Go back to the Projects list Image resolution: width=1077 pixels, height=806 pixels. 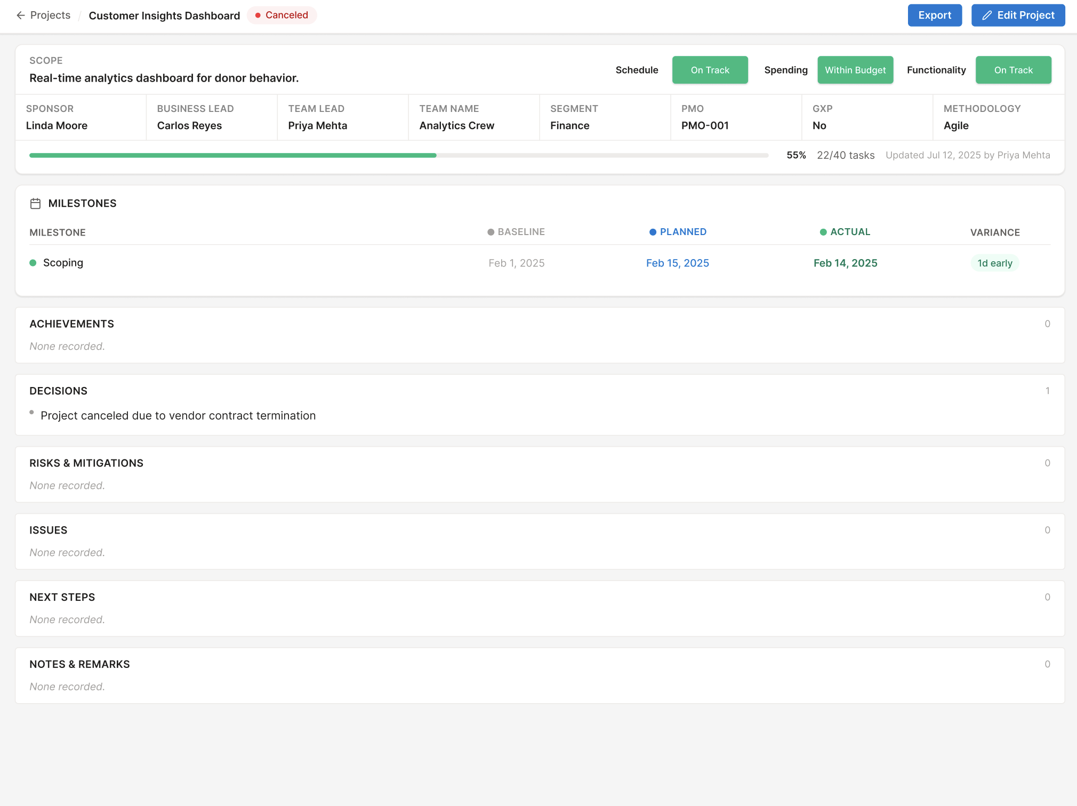(x=43, y=15)
